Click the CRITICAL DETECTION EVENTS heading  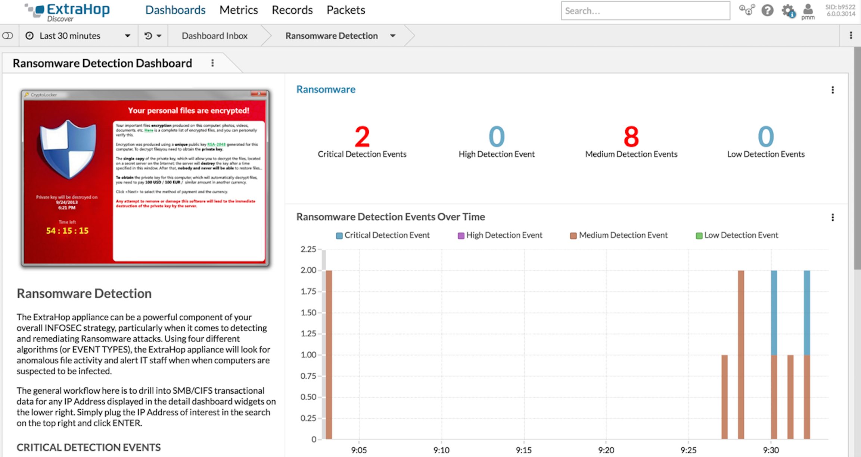click(x=88, y=447)
